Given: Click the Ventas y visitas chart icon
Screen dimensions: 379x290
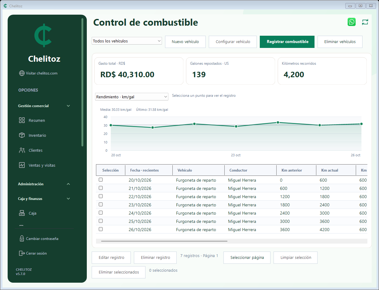Looking at the screenshot, I should (22, 165).
